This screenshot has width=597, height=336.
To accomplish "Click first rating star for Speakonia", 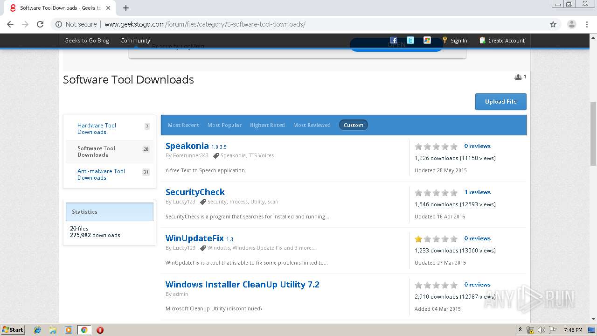I will coord(418,147).
